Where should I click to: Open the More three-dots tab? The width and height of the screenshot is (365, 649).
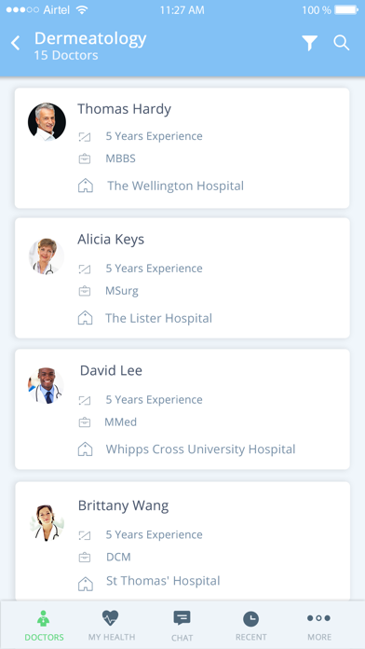click(x=319, y=626)
